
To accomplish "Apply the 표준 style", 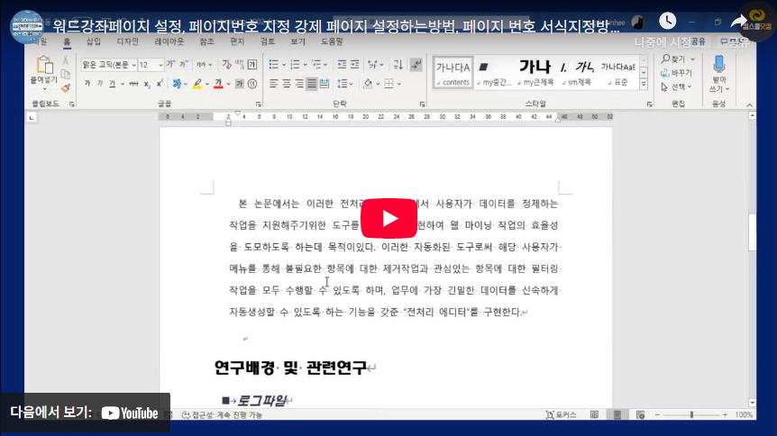I will pos(618,72).
